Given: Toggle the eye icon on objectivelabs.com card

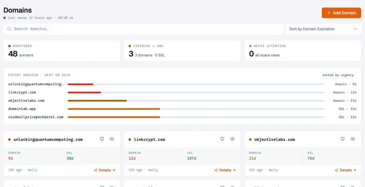Looking at the screenshot, I should coord(353,139).
